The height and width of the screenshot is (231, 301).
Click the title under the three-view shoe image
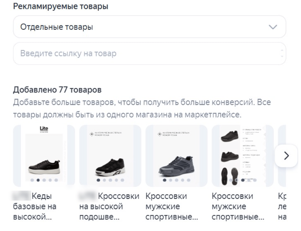coord(238,206)
